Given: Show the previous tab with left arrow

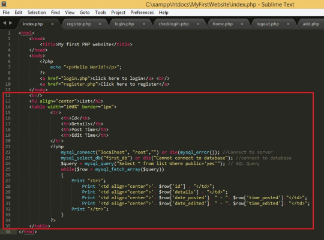Looking at the screenshot, I should (5, 23).
